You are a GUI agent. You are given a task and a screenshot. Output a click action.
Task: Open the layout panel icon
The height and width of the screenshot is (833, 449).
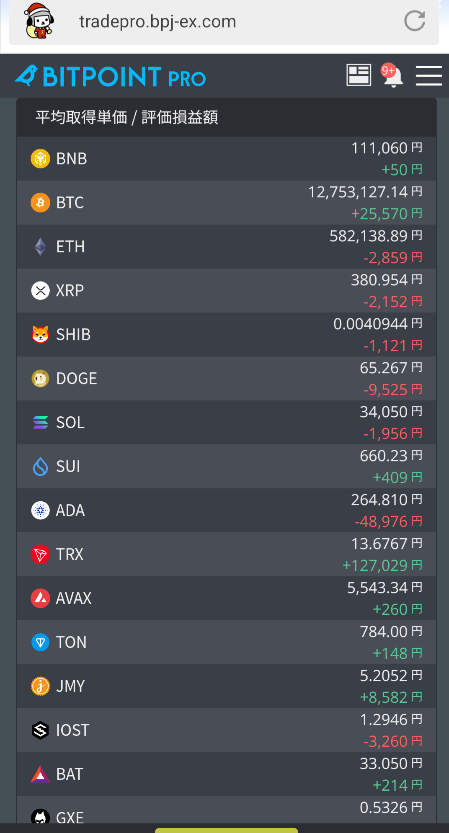click(359, 75)
